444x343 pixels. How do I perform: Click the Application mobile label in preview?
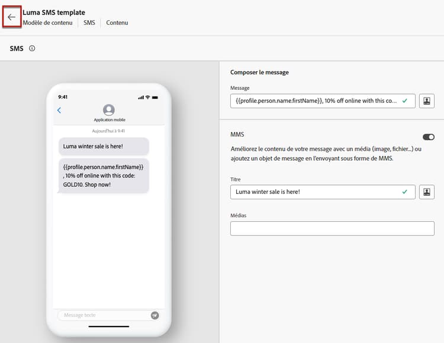[x=110, y=120]
